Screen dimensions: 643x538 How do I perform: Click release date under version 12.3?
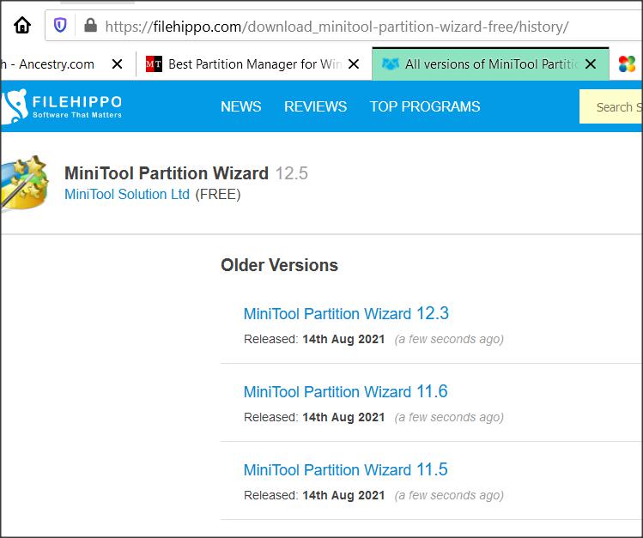[x=343, y=339]
